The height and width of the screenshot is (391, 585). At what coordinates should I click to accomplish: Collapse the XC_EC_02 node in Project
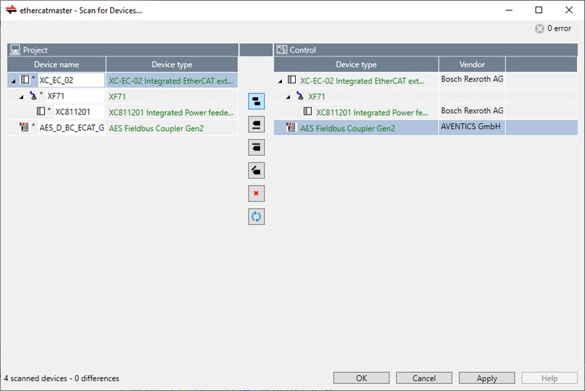(x=14, y=81)
